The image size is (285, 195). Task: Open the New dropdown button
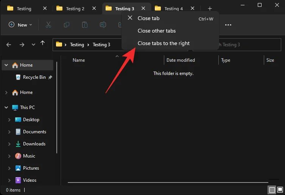pyautogui.click(x=20, y=25)
